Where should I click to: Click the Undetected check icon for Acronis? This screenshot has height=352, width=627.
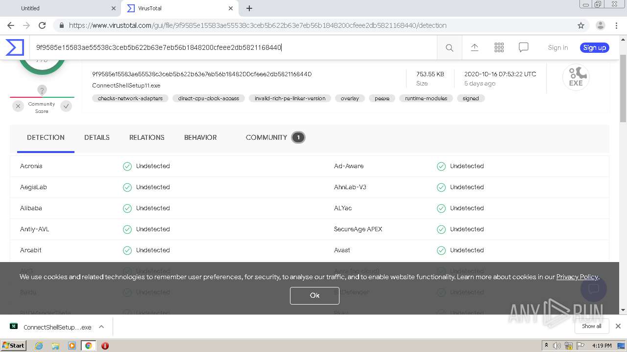pyautogui.click(x=127, y=166)
